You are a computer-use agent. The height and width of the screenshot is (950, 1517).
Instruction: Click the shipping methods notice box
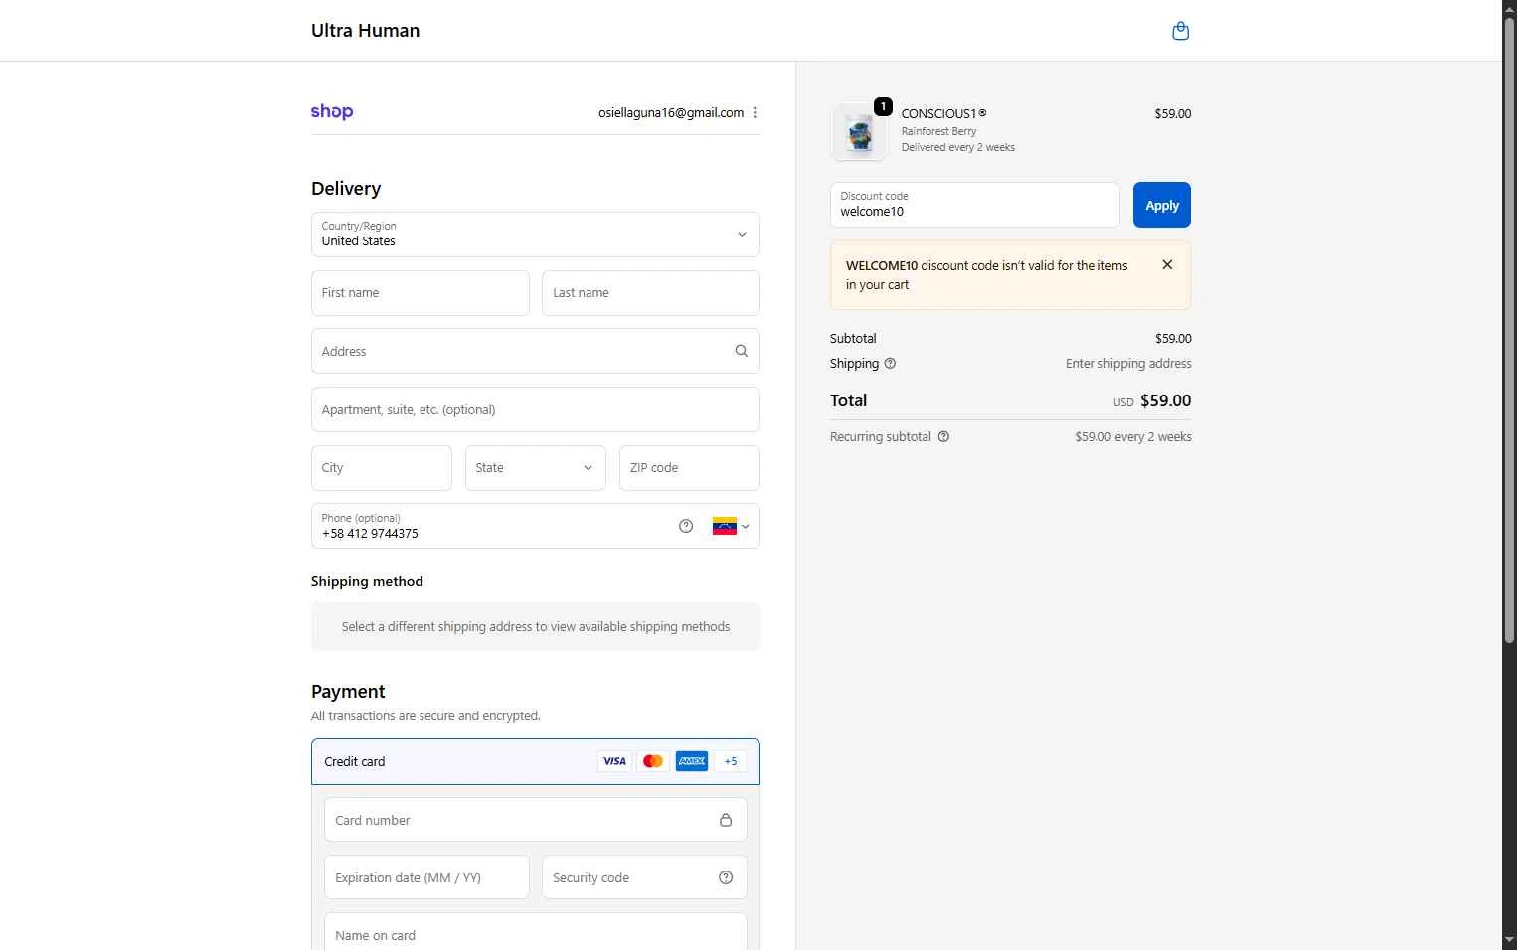[536, 627]
